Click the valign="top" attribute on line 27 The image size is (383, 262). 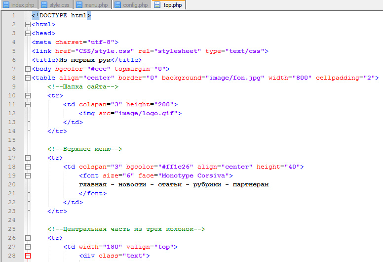coord(150,247)
